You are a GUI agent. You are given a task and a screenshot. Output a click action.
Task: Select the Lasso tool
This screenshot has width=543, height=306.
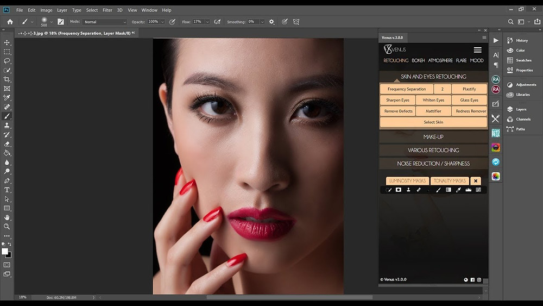coord(7,61)
